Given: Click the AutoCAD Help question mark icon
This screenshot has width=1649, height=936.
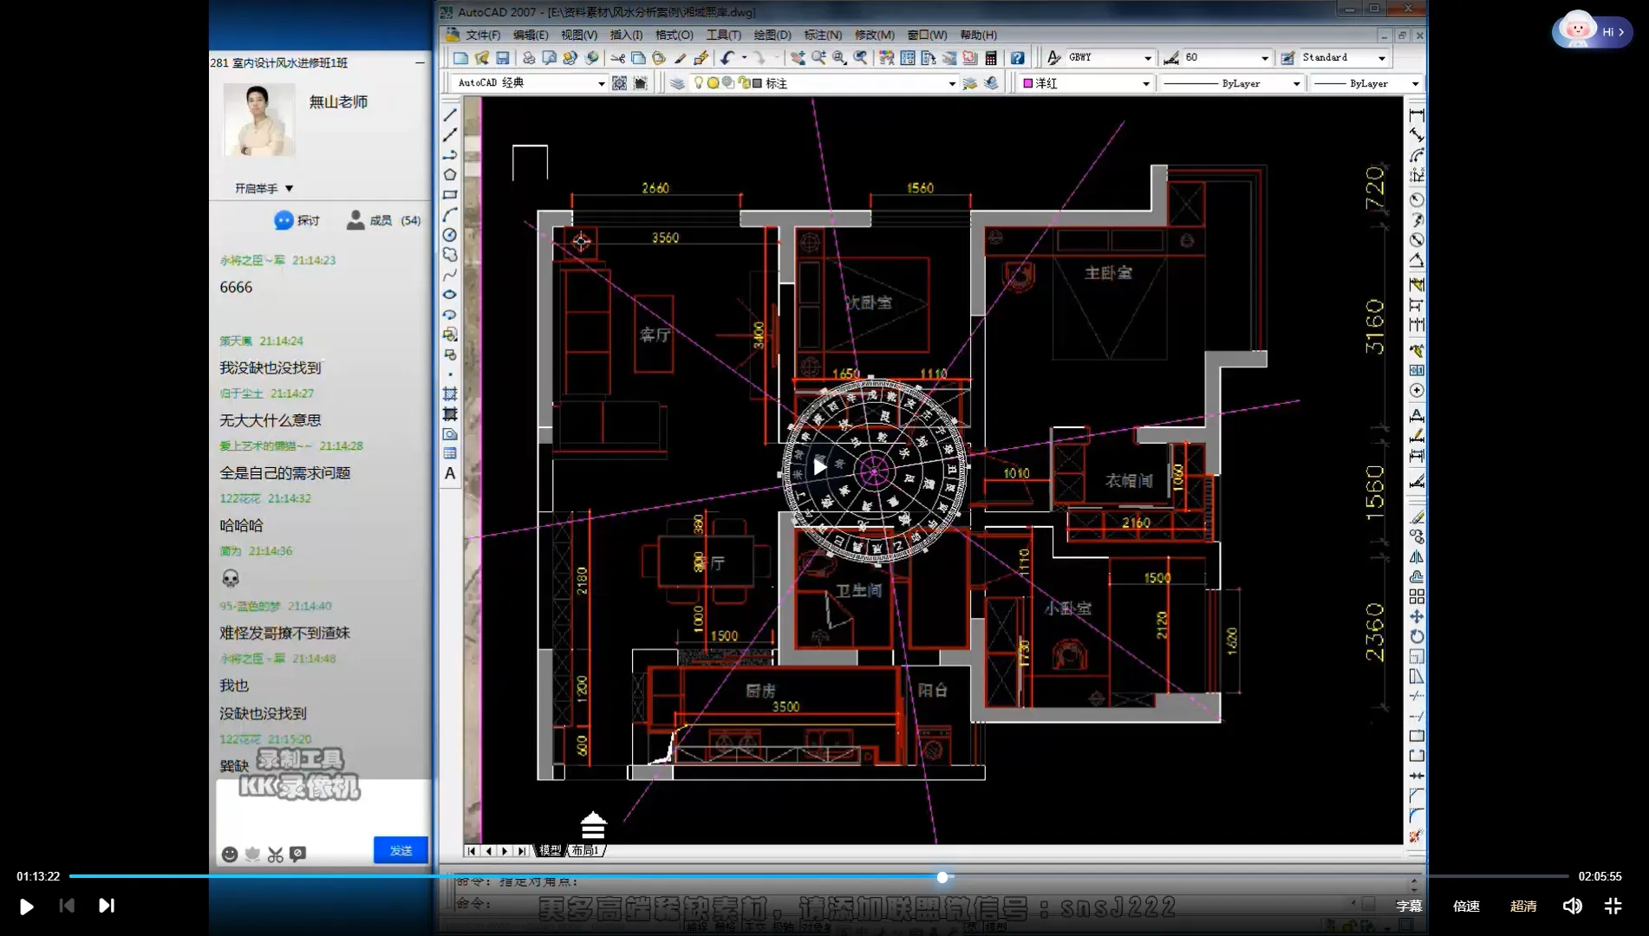Looking at the screenshot, I should (1017, 58).
